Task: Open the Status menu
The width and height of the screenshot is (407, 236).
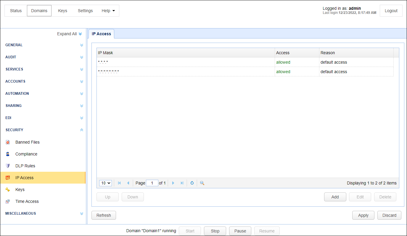Action: pyautogui.click(x=16, y=11)
